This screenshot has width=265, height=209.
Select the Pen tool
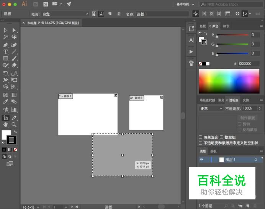5,45
